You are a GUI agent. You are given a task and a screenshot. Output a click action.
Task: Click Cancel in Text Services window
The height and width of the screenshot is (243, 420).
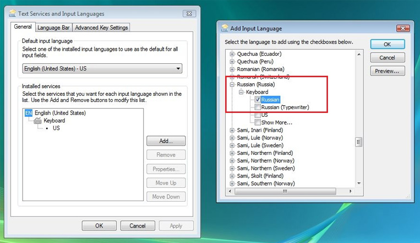pyautogui.click(x=138, y=226)
